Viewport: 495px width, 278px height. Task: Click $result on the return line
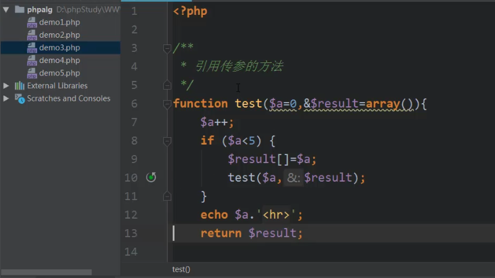tap(272, 234)
